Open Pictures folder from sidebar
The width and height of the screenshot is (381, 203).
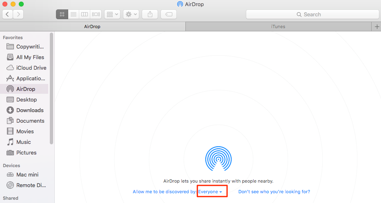pyautogui.click(x=25, y=152)
